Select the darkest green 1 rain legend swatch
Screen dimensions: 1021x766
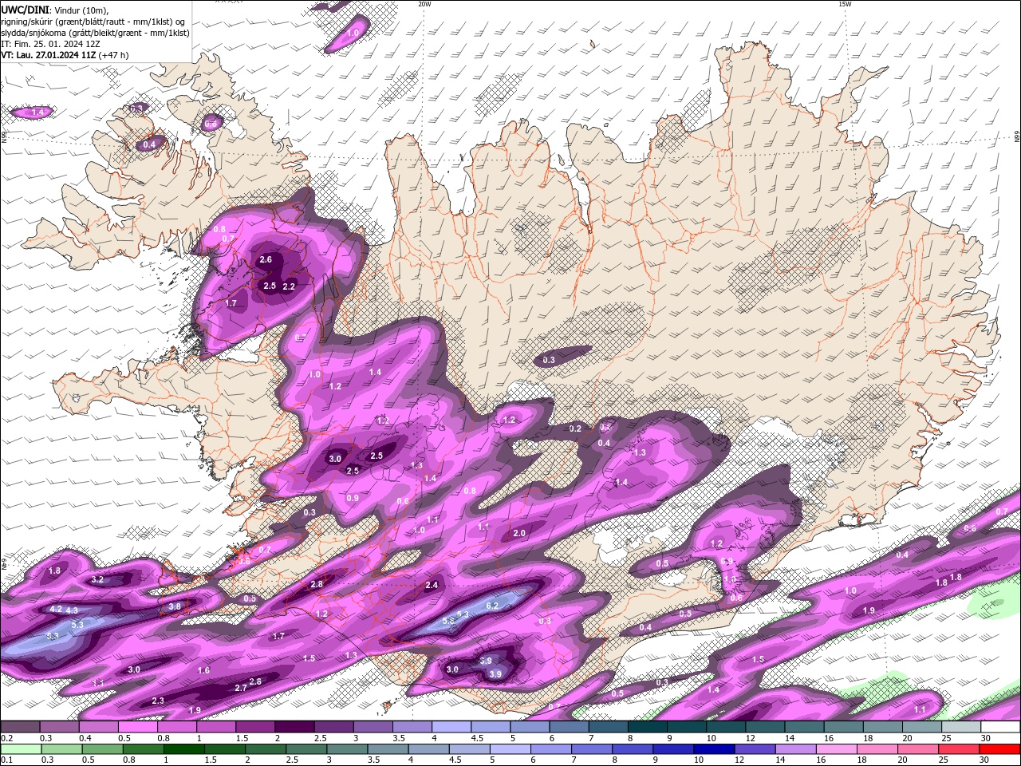(x=183, y=749)
